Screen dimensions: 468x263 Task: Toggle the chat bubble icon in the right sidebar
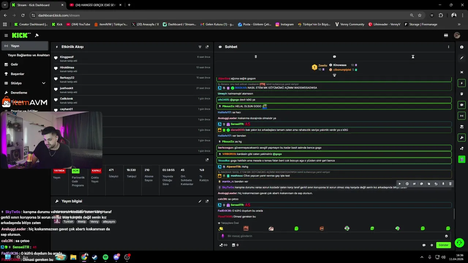pos(462,105)
